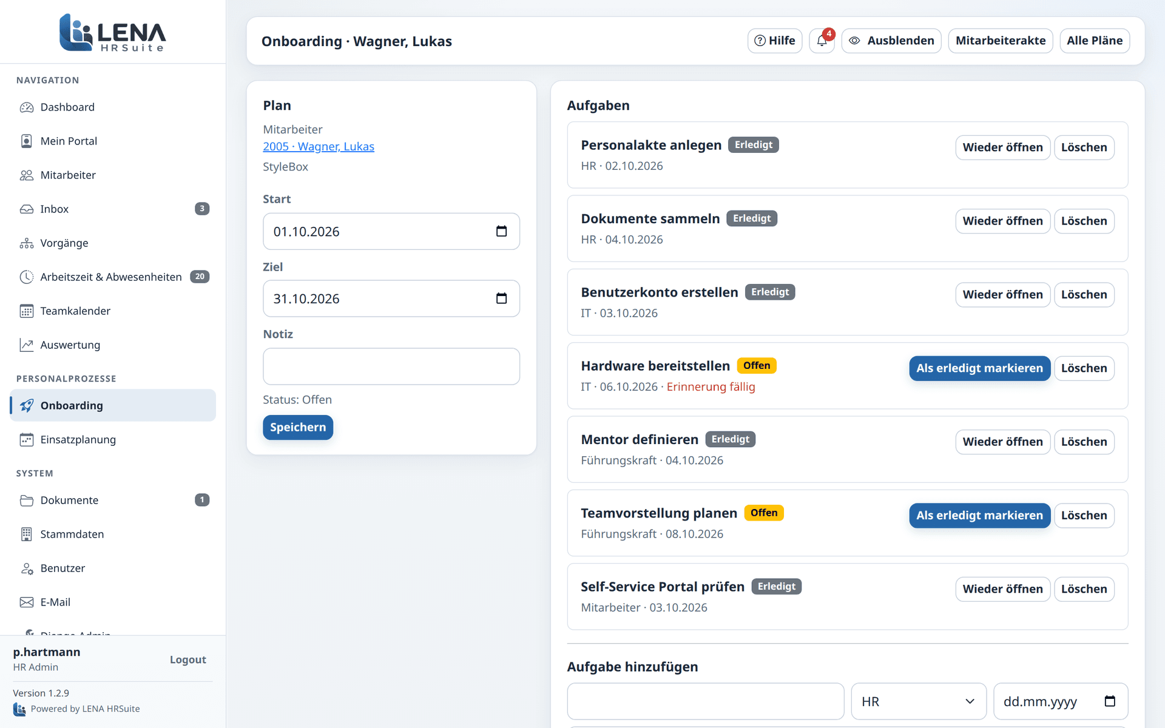
Task: Mark Teamvorstellung planen as erledigt
Action: 979,516
